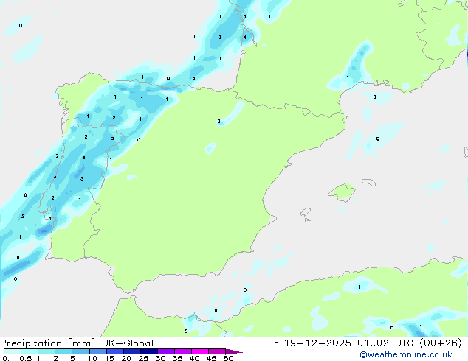The height and width of the screenshot is (361, 468).
Task: Click the '15' legend scale label
Action: click(x=109, y=358)
